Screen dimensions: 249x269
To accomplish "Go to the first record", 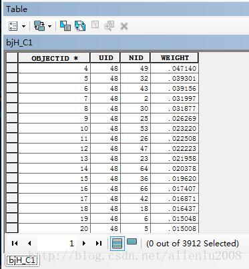I will pyautogui.click(x=15, y=243).
